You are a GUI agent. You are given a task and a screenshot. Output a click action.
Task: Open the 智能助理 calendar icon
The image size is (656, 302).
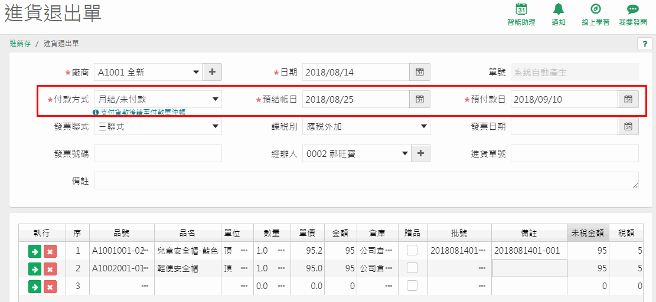click(521, 9)
